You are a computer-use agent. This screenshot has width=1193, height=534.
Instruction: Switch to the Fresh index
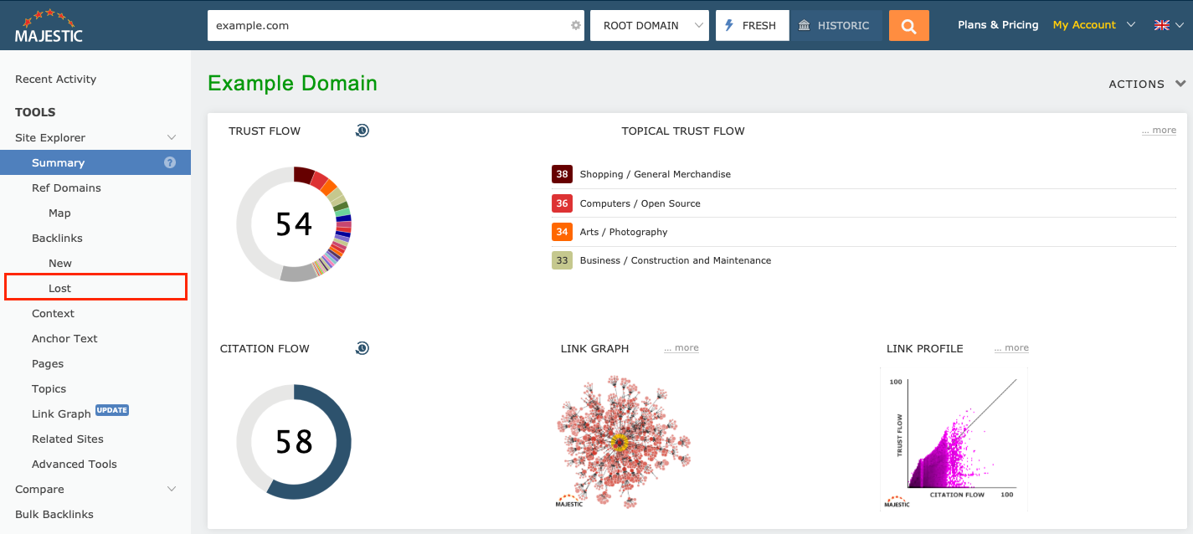click(752, 26)
